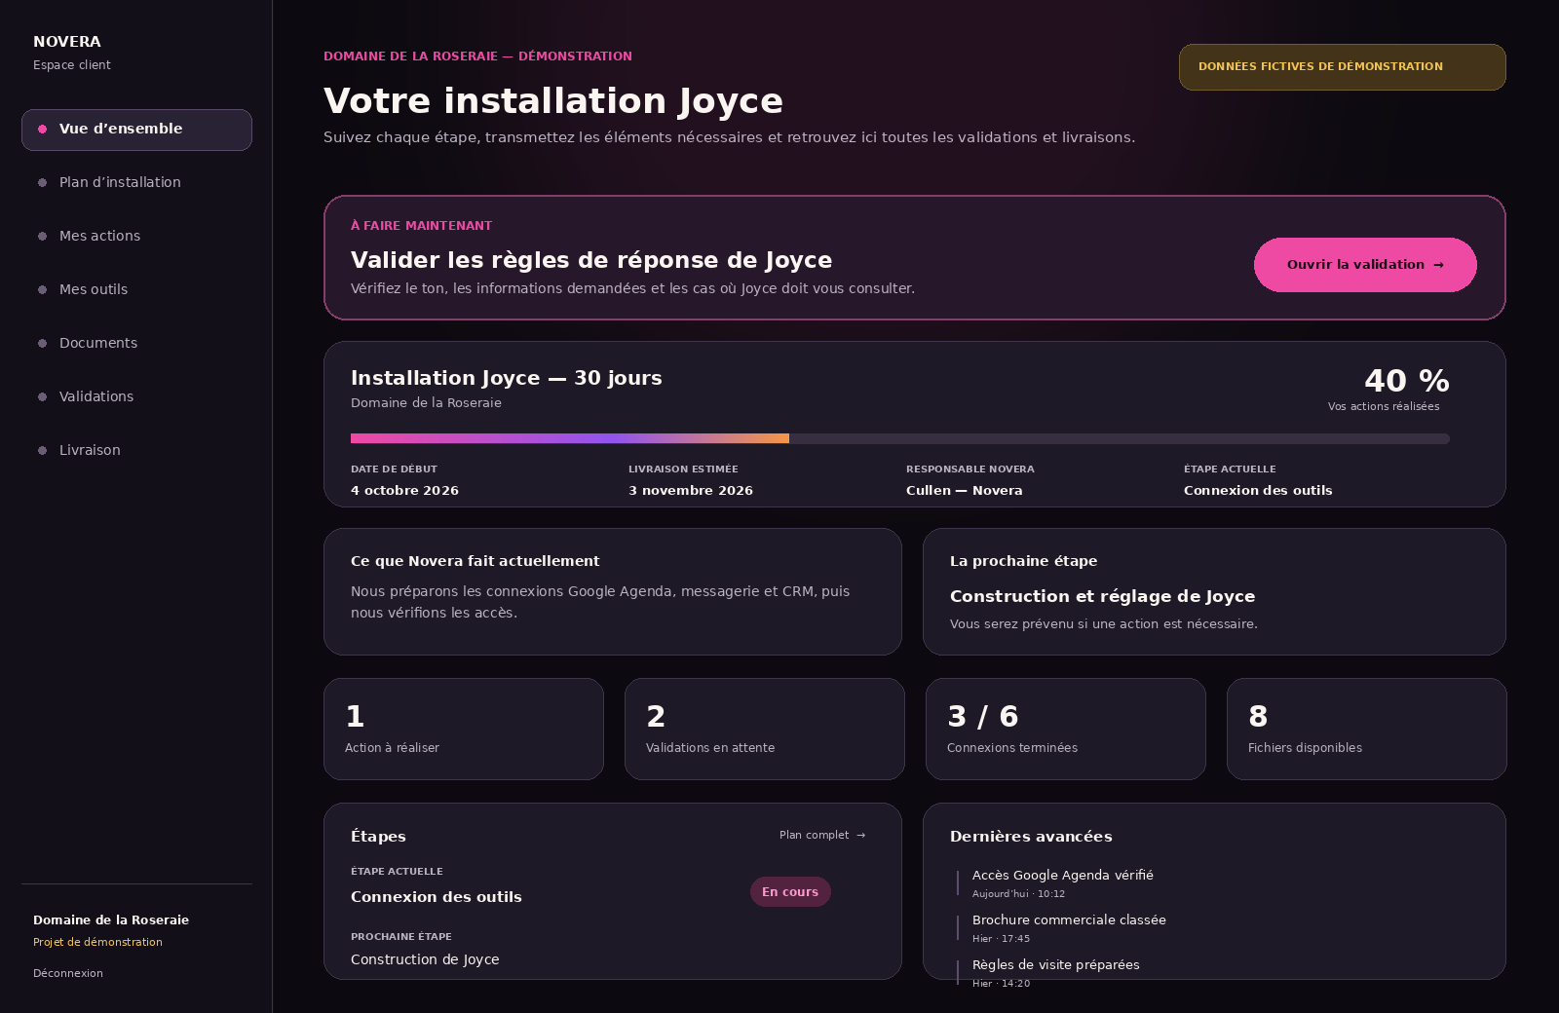Go to Plan d'installation in sidebar
The image size is (1559, 1013).
click(136, 183)
